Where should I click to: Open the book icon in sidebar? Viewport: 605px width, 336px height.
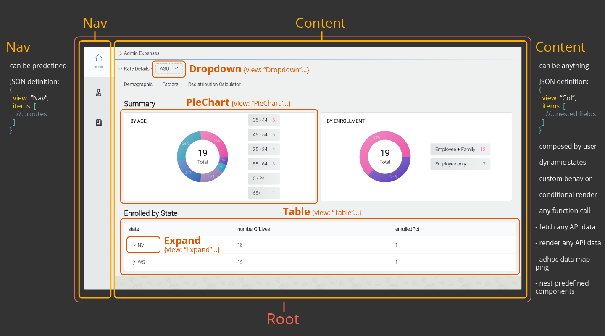point(98,123)
